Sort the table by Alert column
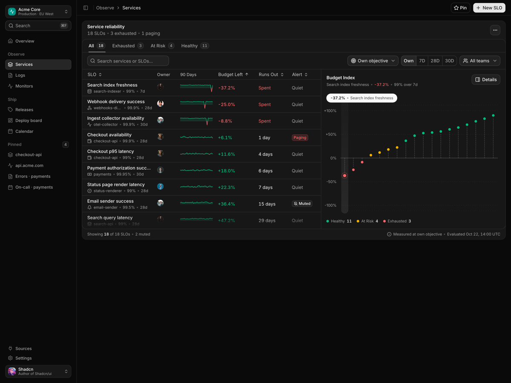This screenshot has width=511, height=383. 300,74
